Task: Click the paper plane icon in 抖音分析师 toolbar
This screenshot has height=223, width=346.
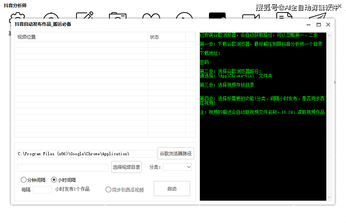Action: point(318,16)
